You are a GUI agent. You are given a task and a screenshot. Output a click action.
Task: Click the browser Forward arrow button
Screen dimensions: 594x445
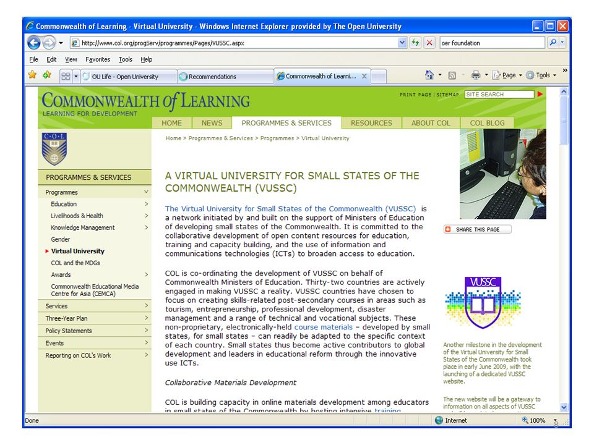(x=49, y=43)
